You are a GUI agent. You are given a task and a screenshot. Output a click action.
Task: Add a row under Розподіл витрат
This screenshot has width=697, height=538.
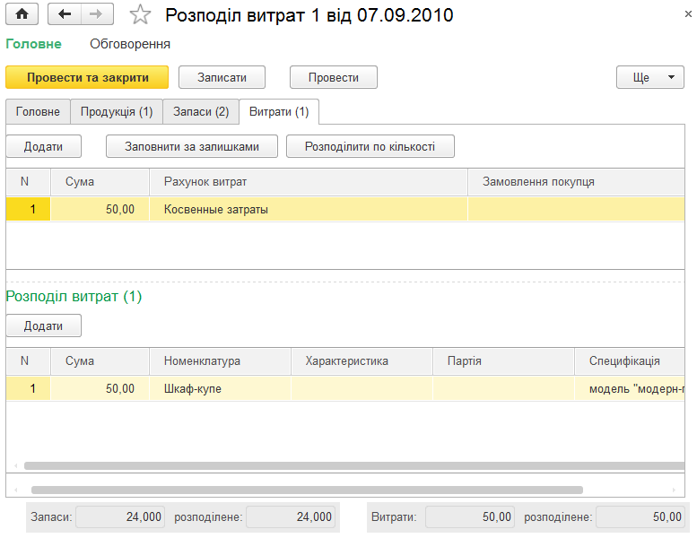[x=44, y=326]
